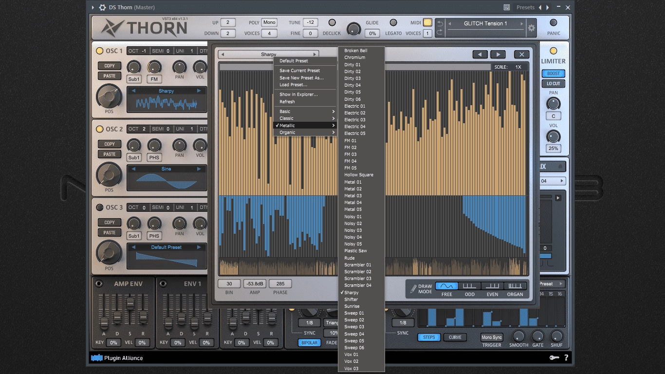Click OSC 2 PASTE button

pos(110,154)
